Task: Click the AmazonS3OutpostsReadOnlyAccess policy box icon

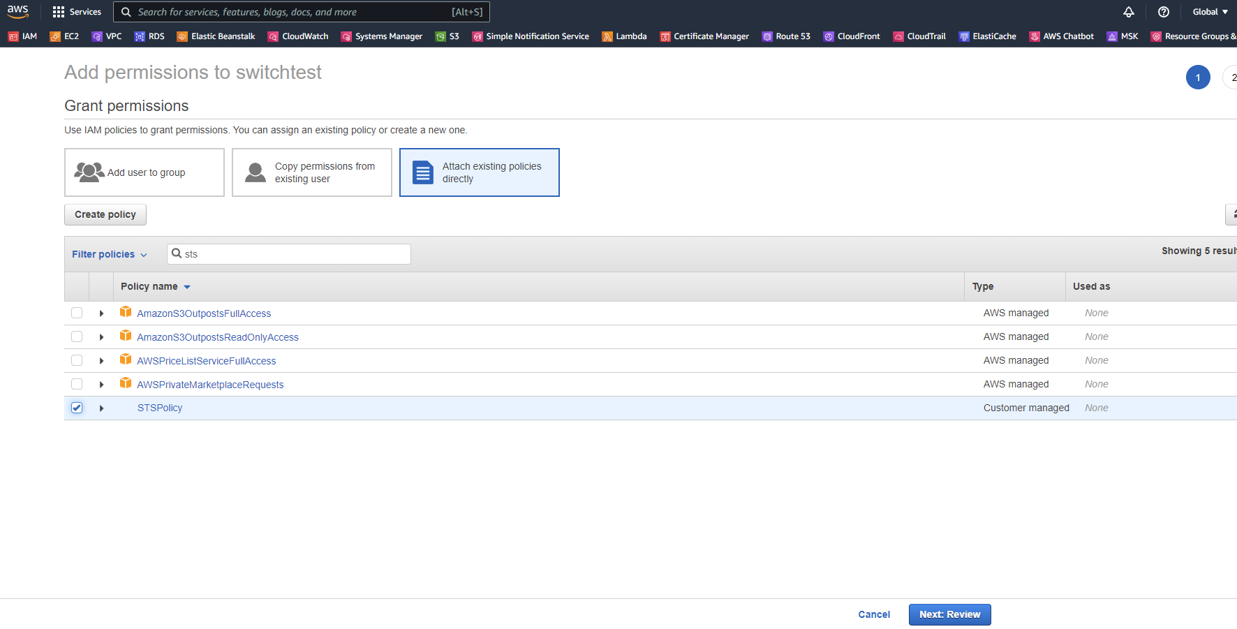Action: tap(126, 336)
